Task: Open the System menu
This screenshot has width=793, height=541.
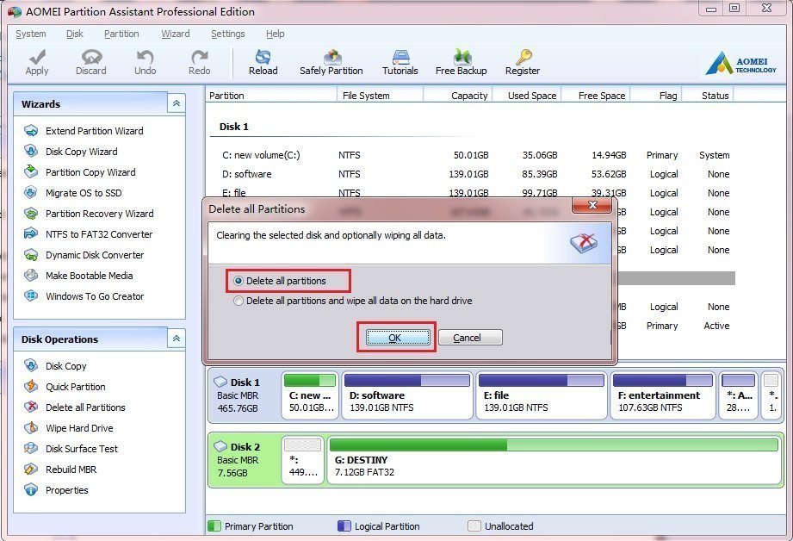Action: (31, 34)
